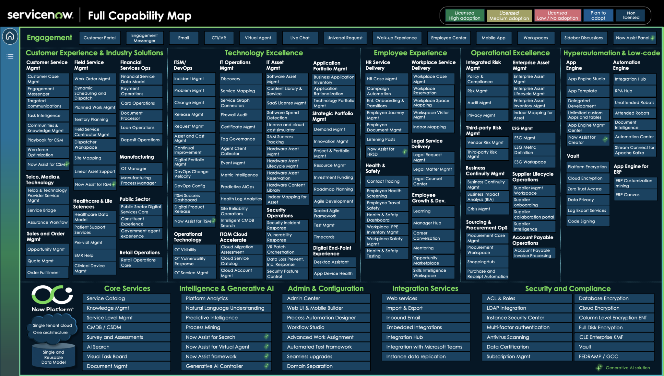Image resolution: width=664 pixels, height=376 pixels.
Task: Open the Virtual Agent engagement box
Action: 258,38
